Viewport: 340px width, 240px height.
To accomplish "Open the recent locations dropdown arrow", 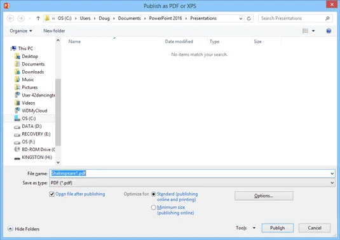I will coord(30,18).
